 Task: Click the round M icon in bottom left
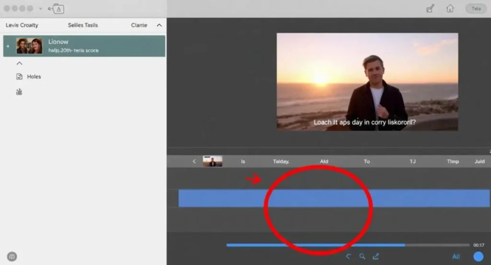12,256
